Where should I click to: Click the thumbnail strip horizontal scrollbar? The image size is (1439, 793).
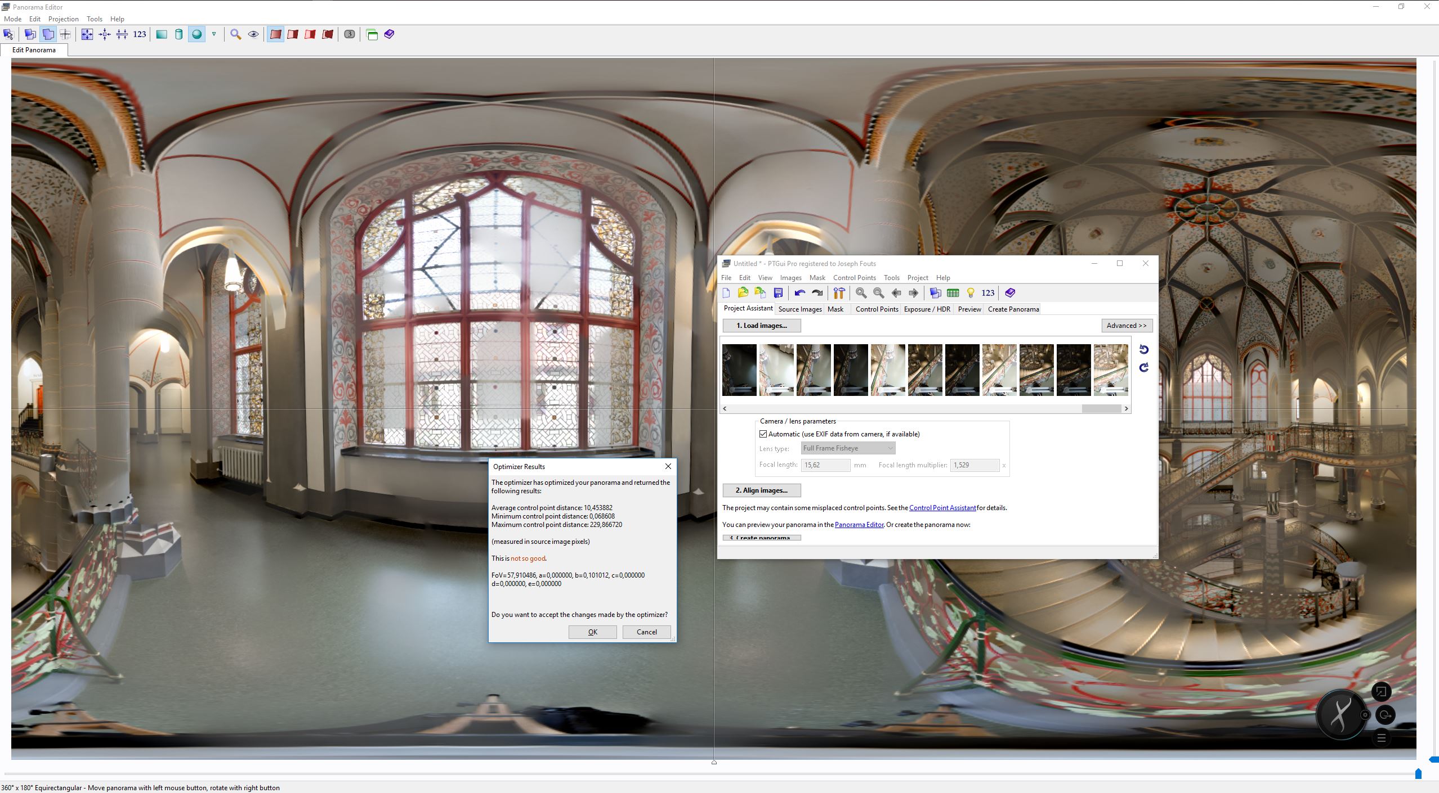[1101, 409]
